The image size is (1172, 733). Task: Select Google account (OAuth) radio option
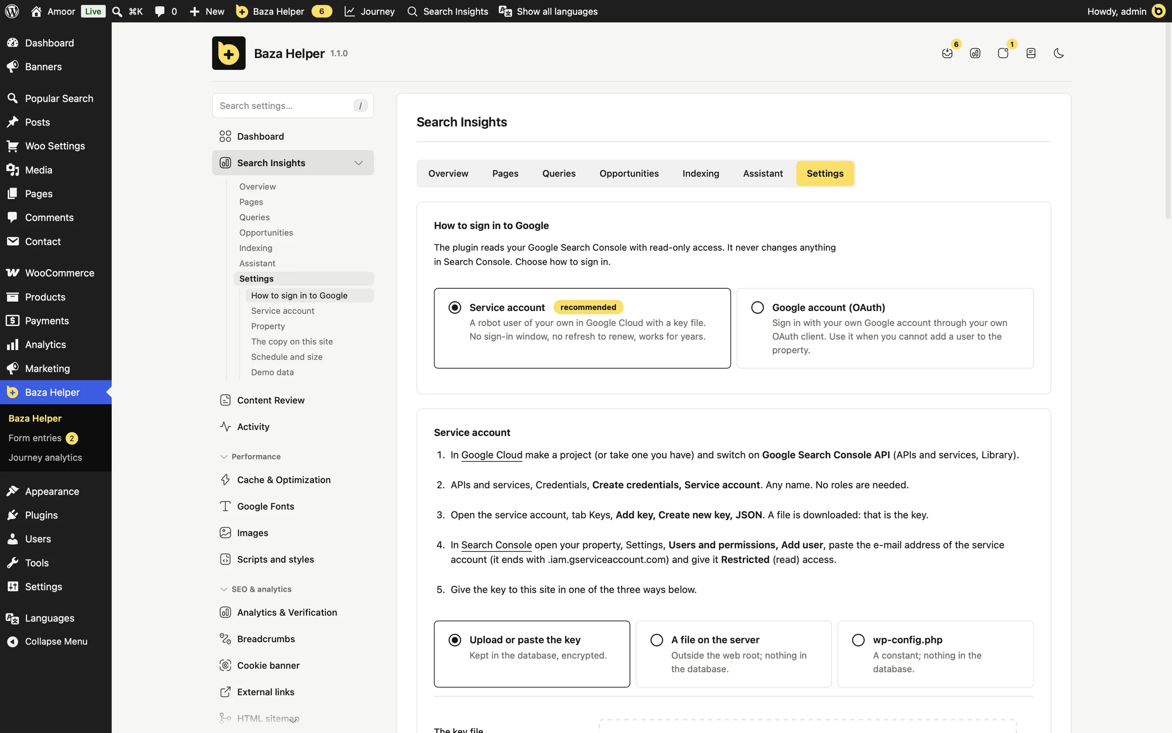[x=757, y=307]
